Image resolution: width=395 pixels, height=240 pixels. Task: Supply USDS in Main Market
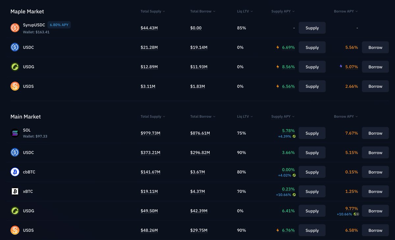312,230
